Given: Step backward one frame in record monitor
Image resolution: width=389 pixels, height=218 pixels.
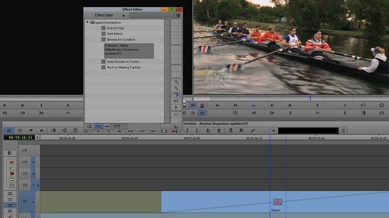Looking at the screenshot, I should [x=272, y=105].
